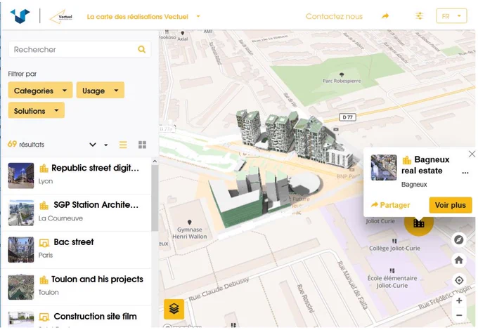The image size is (478, 330).
Task: Click the share arrow icon in the header
Action: (x=385, y=16)
